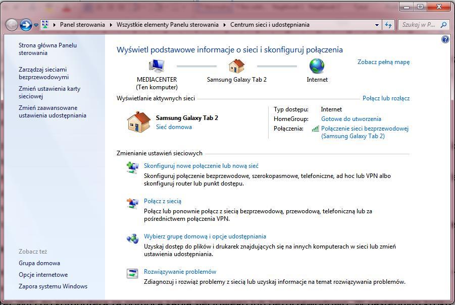Screen dimensions: 455x305
Task: Go back with the Back arrow button
Action: pyautogui.click(x=12, y=25)
